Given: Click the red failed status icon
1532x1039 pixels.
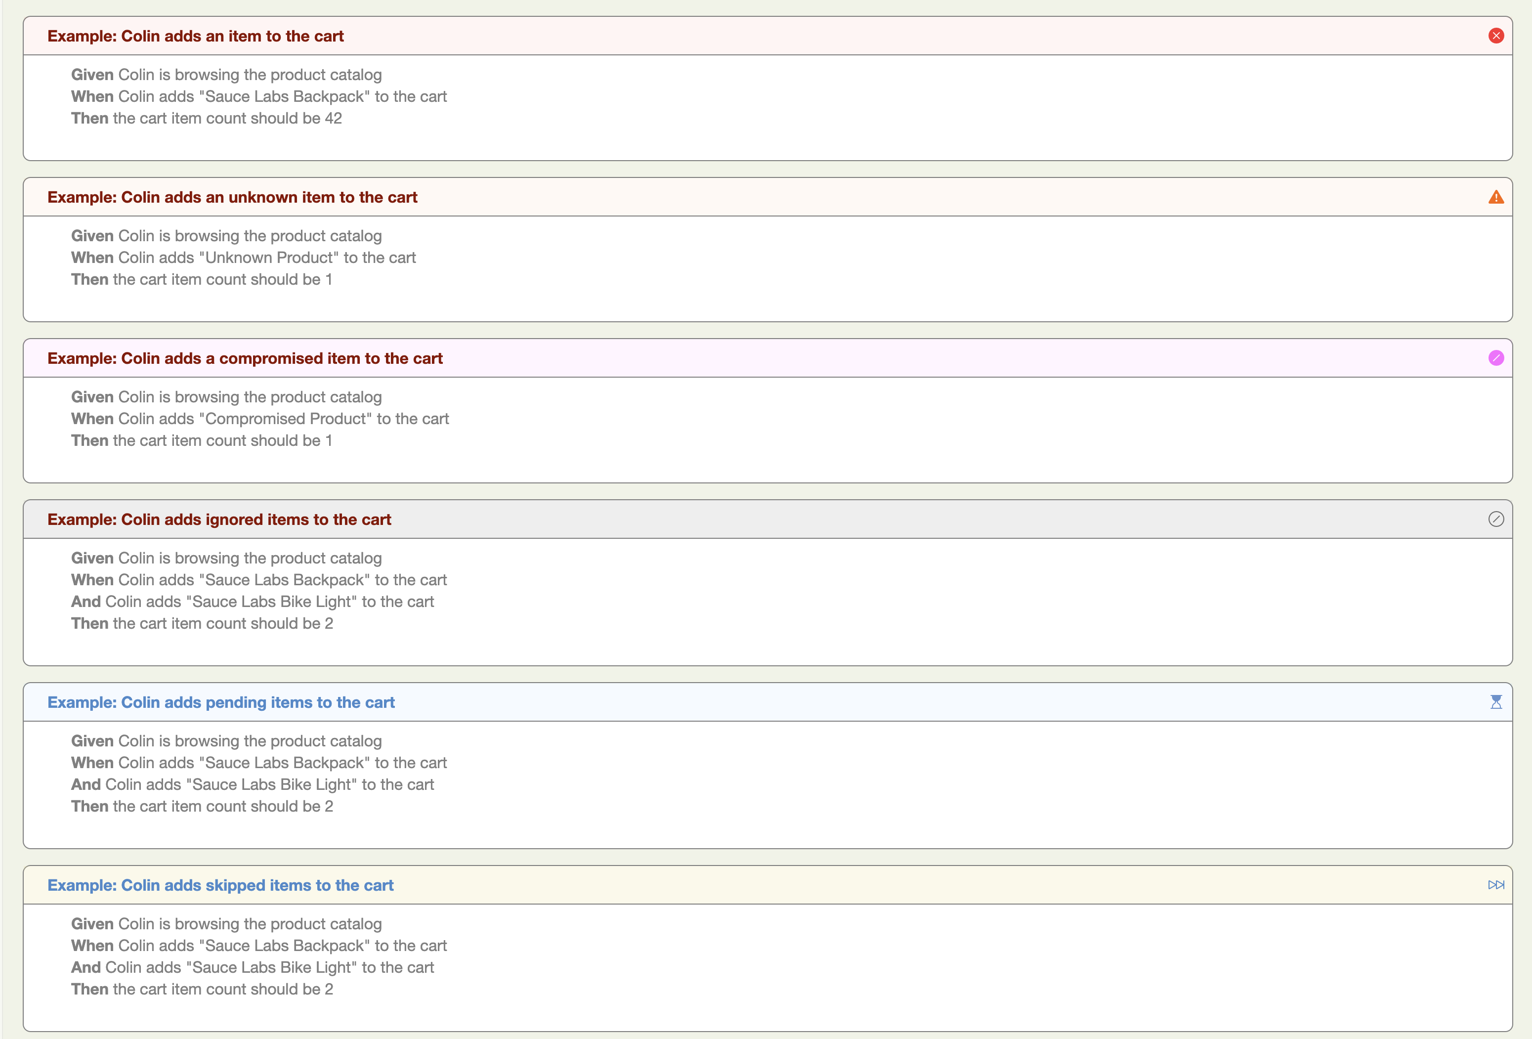Looking at the screenshot, I should (x=1496, y=36).
